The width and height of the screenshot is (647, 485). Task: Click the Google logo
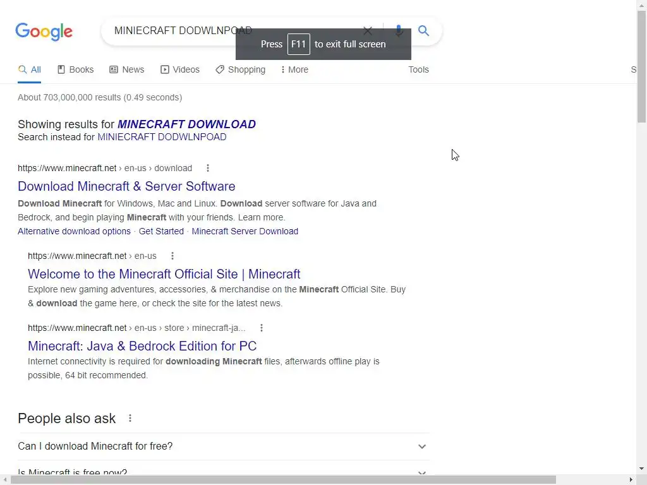[44, 32]
